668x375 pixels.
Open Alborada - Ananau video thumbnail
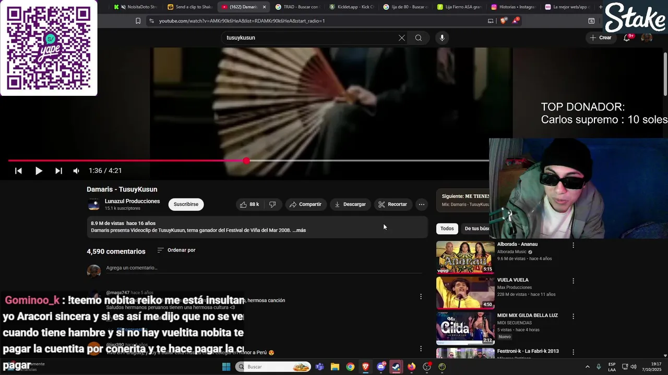pos(465,257)
